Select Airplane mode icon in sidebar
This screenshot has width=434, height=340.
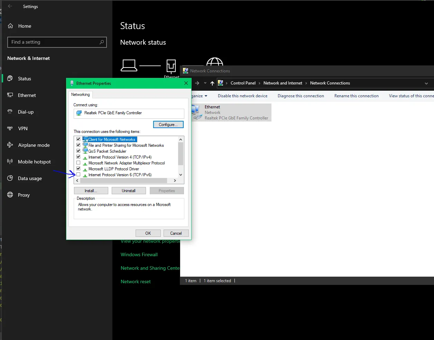10,145
